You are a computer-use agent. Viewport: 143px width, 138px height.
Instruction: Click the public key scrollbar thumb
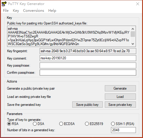[133, 34]
